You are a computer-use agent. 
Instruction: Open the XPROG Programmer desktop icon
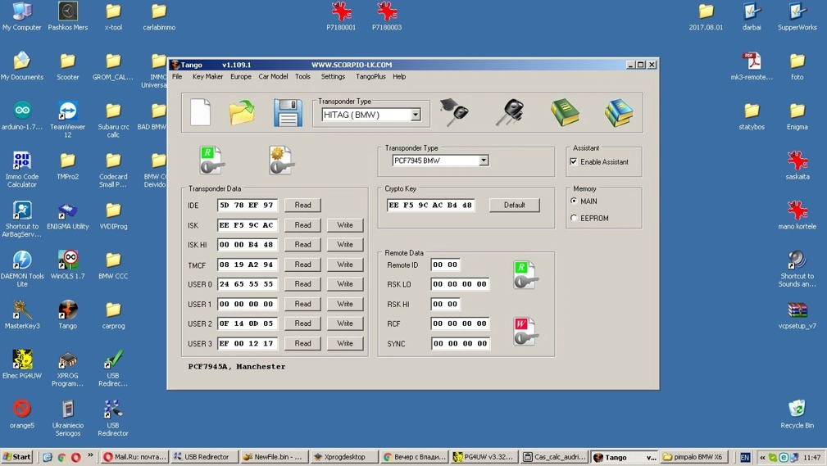pos(67,369)
